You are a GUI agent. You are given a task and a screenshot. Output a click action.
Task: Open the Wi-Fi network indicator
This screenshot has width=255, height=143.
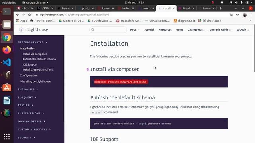(231, 2)
